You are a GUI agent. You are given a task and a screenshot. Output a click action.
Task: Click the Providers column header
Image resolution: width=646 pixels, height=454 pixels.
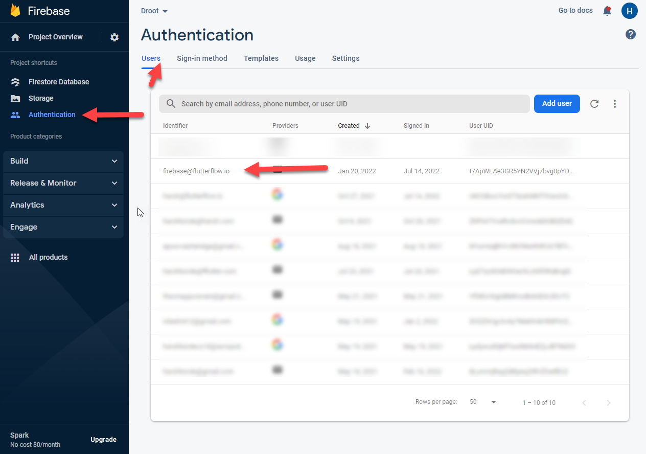(x=285, y=126)
